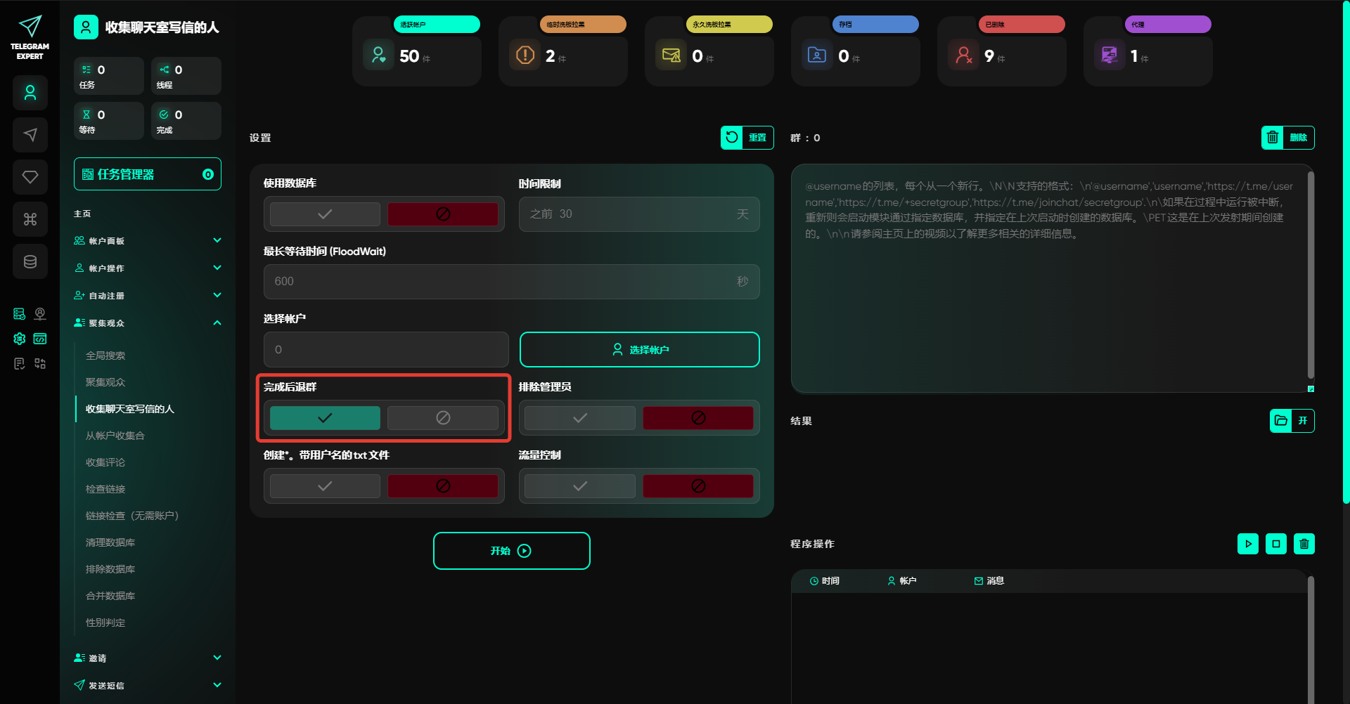Viewport: 1350px width, 704px height.
Task: Enable 排除管理员 with the checkmark toggle
Action: tap(579, 418)
